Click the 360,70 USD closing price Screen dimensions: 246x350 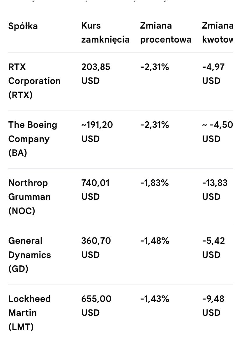(96, 248)
